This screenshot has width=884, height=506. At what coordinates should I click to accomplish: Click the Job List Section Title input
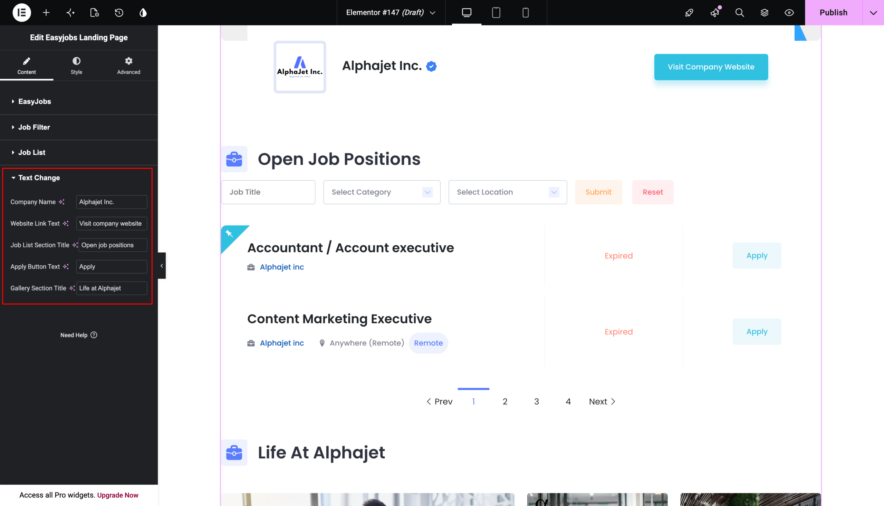pos(113,245)
